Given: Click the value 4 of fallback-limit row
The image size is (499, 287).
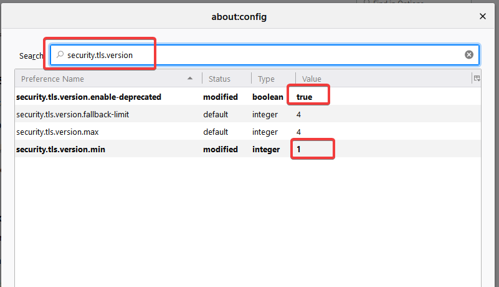Looking at the screenshot, I should click(299, 115).
